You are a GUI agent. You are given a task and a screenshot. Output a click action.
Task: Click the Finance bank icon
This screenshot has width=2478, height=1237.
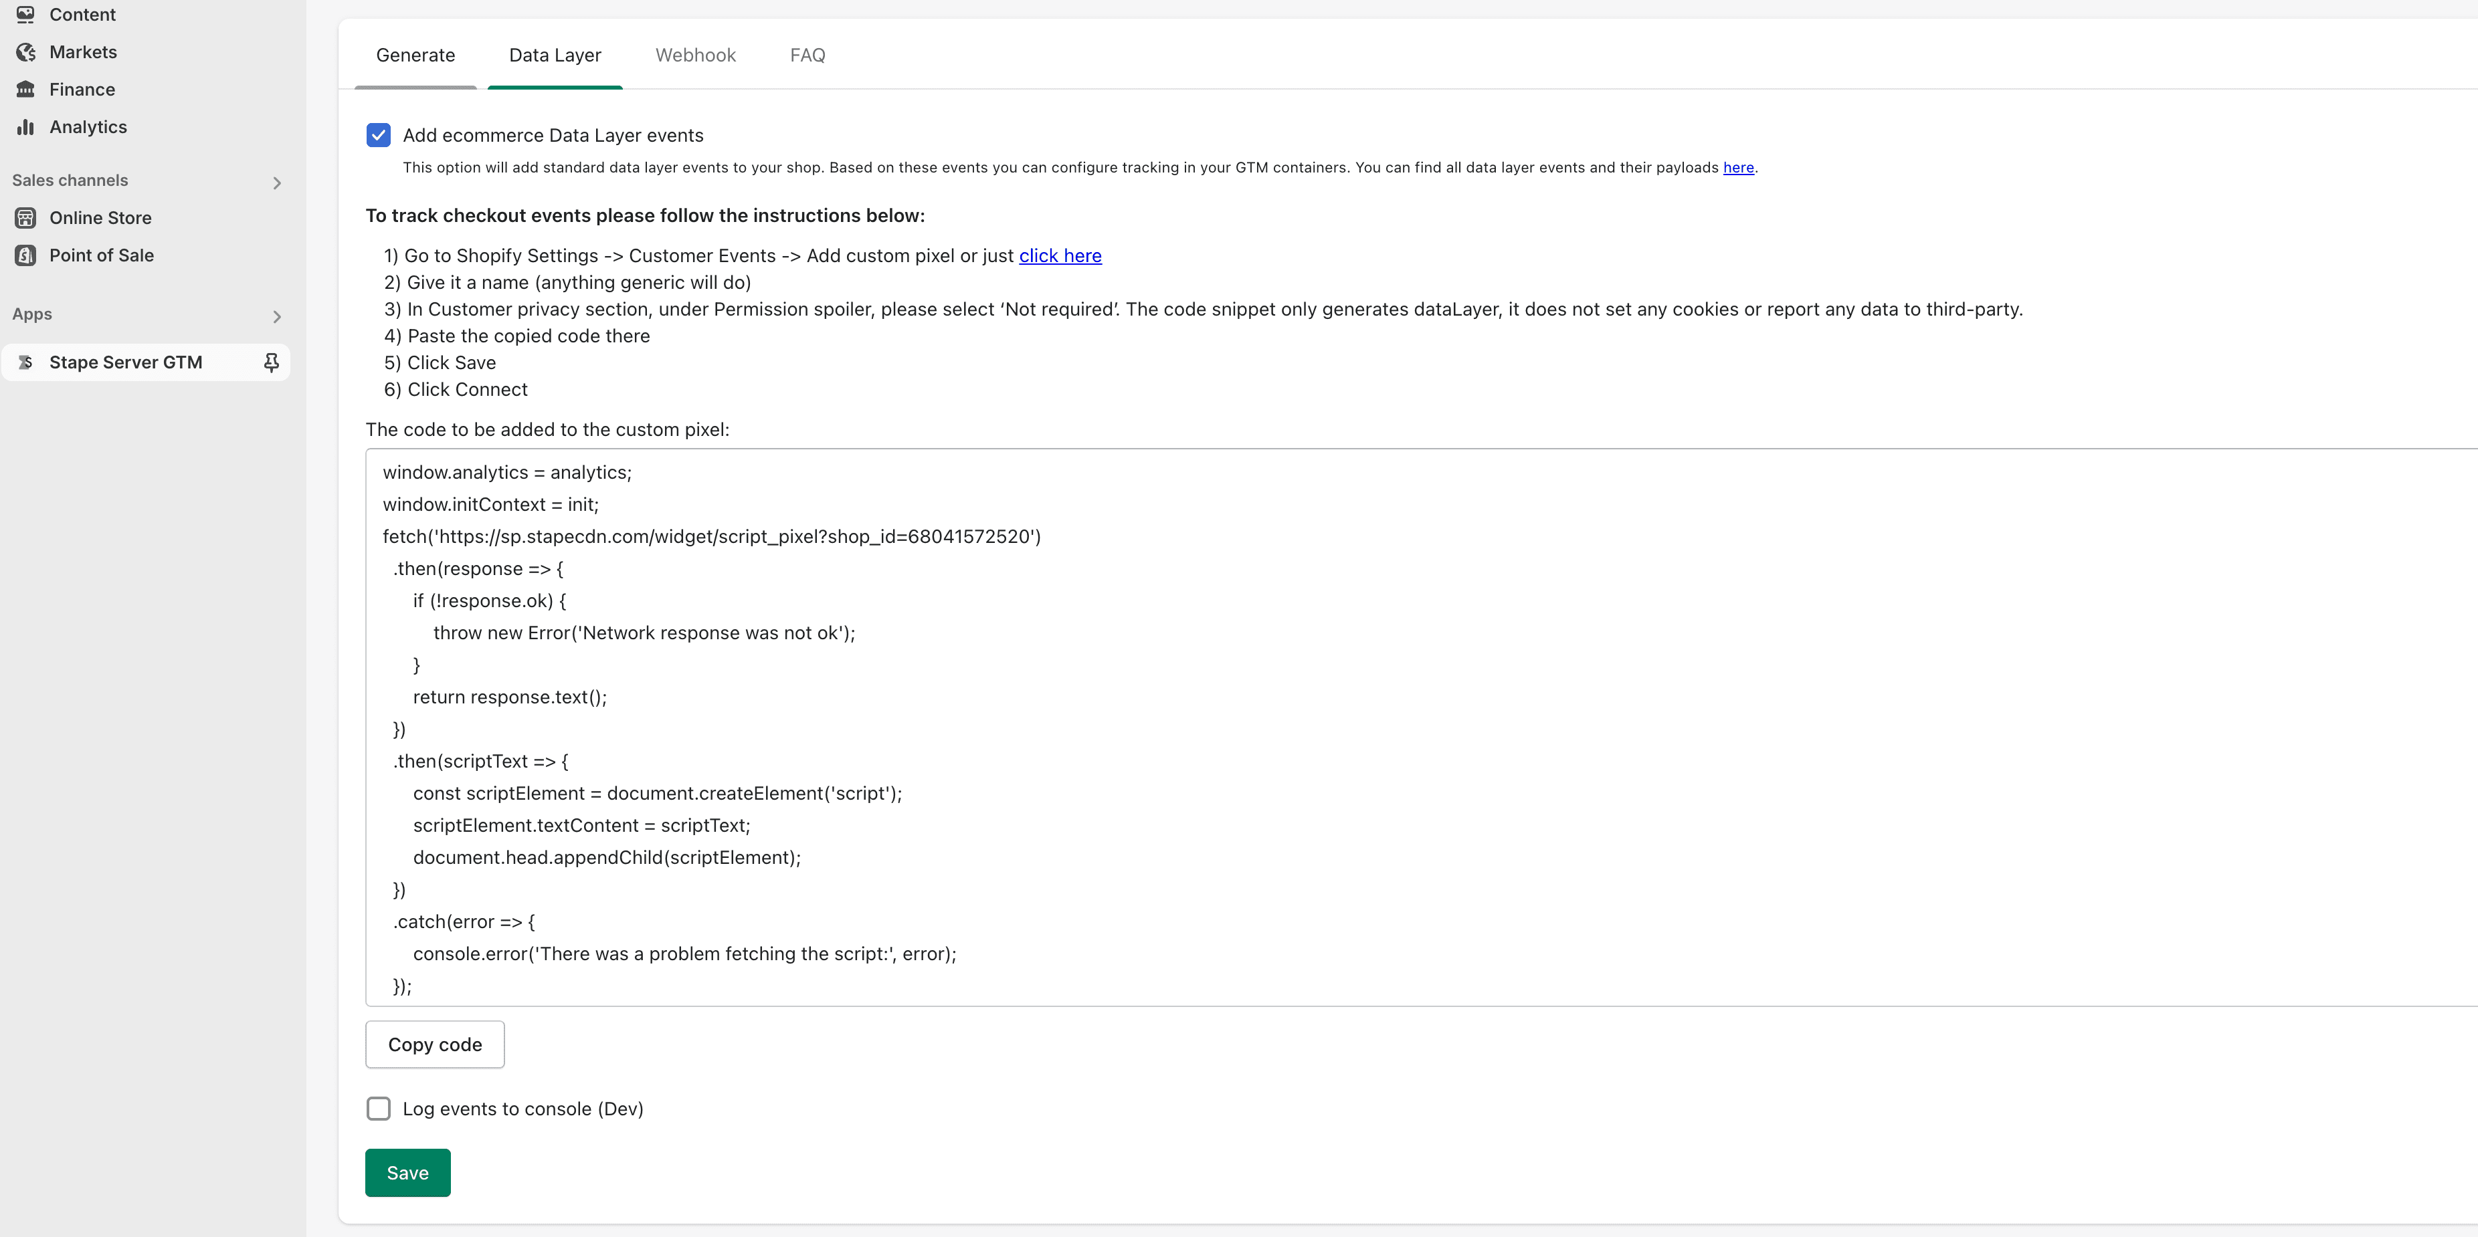26,90
